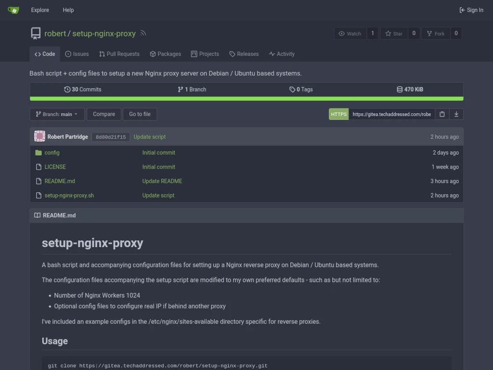Select HTTPS clone protocol button

pyautogui.click(x=338, y=114)
